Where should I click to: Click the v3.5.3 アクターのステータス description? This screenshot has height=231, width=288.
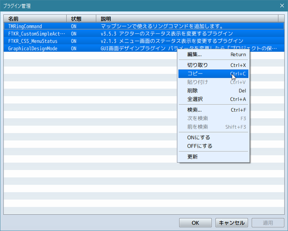coord(167,34)
